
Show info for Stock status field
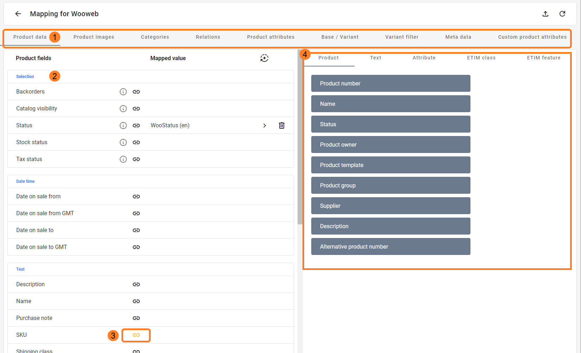123,142
